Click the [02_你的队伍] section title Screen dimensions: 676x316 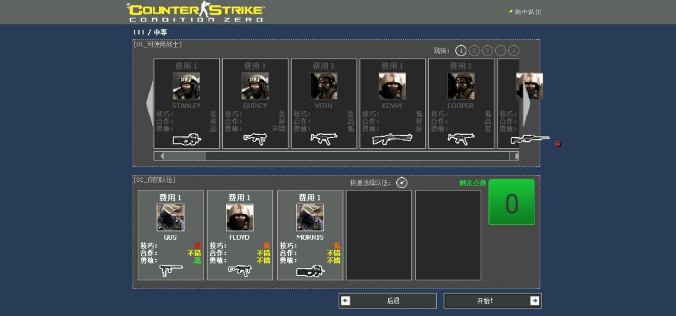(155, 180)
